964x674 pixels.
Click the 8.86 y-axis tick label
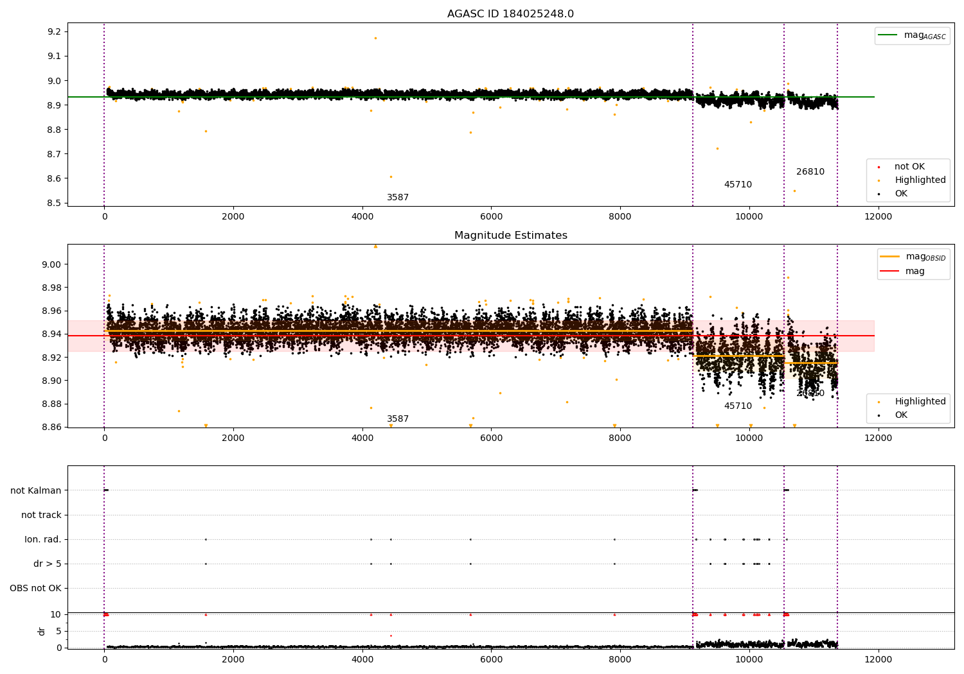tap(52, 427)
